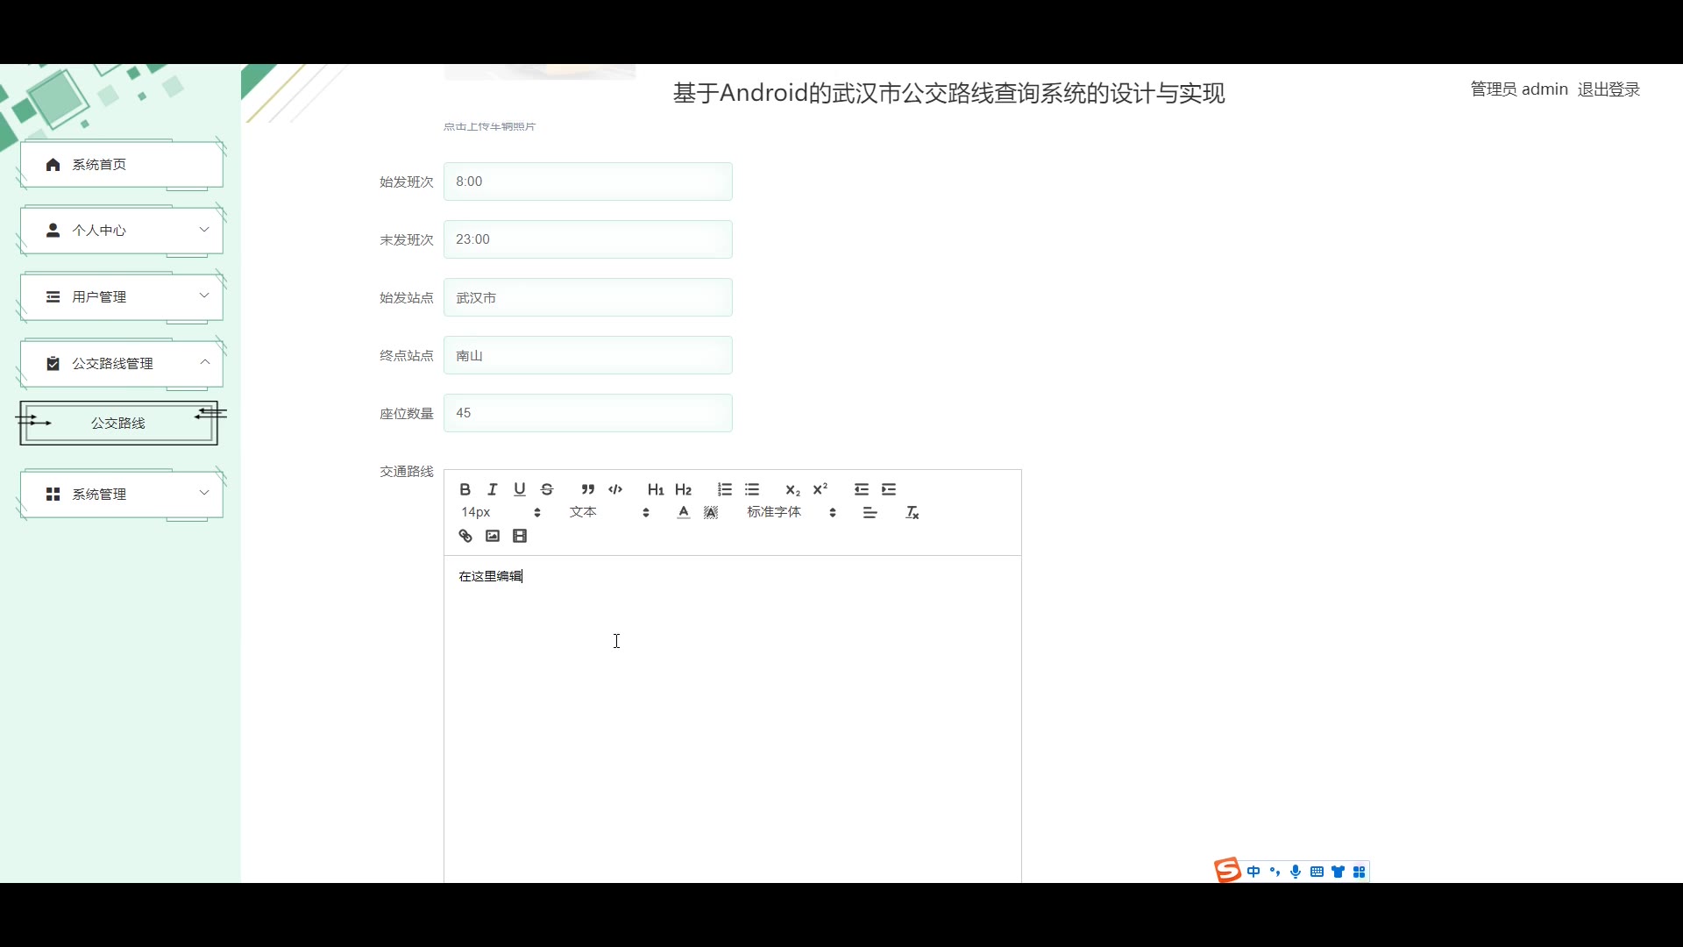Toggle underline text formatting
The image size is (1683, 947).
(x=520, y=489)
